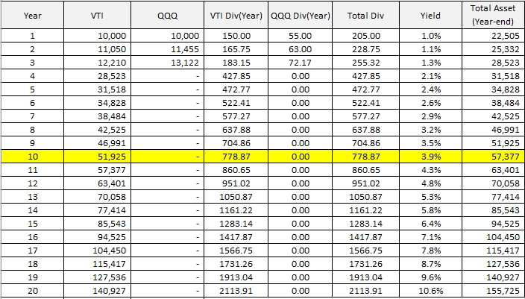Select Yield cell 10.6%
The width and height of the screenshot is (525, 299).
point(430,290)
